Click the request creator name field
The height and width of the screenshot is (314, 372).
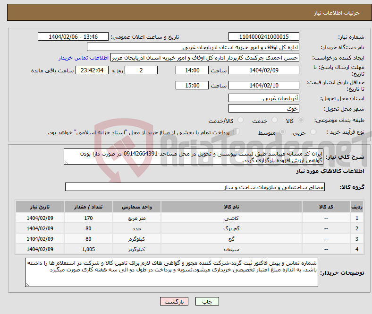(x=205, y=58)
